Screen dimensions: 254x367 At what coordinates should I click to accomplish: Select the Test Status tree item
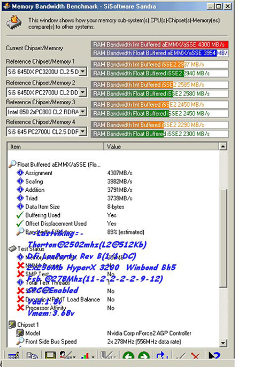tap(30, 248)
